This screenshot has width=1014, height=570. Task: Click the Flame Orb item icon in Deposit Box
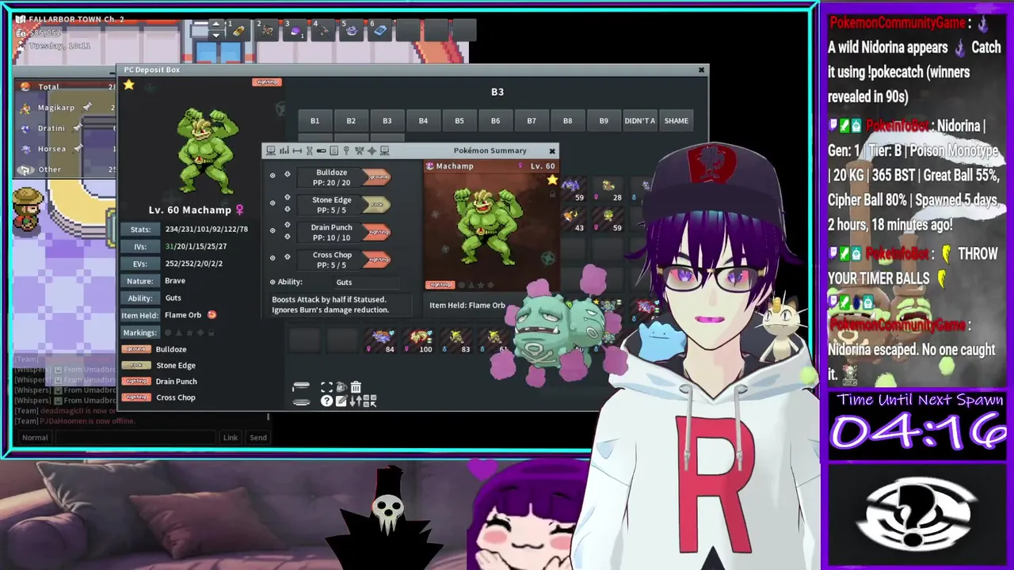[x=212, y=315]
